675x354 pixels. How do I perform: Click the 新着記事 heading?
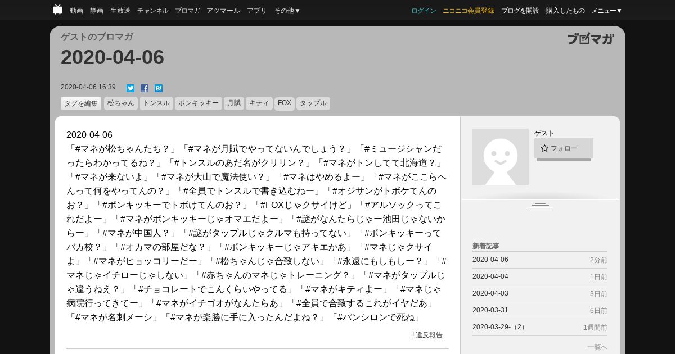pos(486,246)
